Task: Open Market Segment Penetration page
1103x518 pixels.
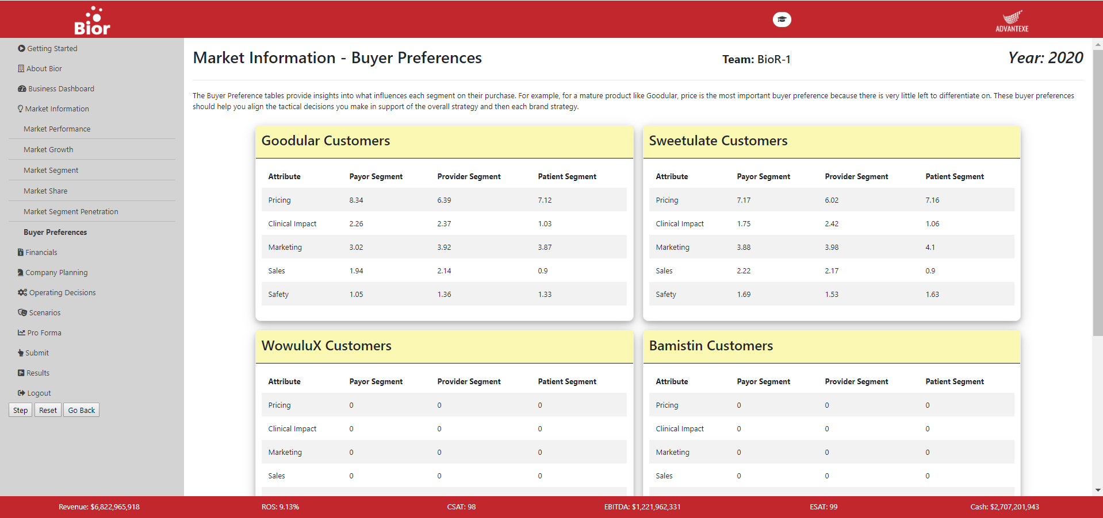Action: pos(71,211)
